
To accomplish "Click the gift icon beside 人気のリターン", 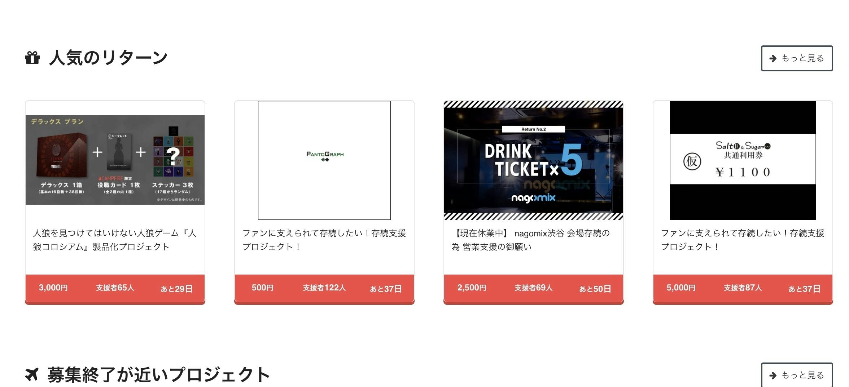I will pos(32,58).
